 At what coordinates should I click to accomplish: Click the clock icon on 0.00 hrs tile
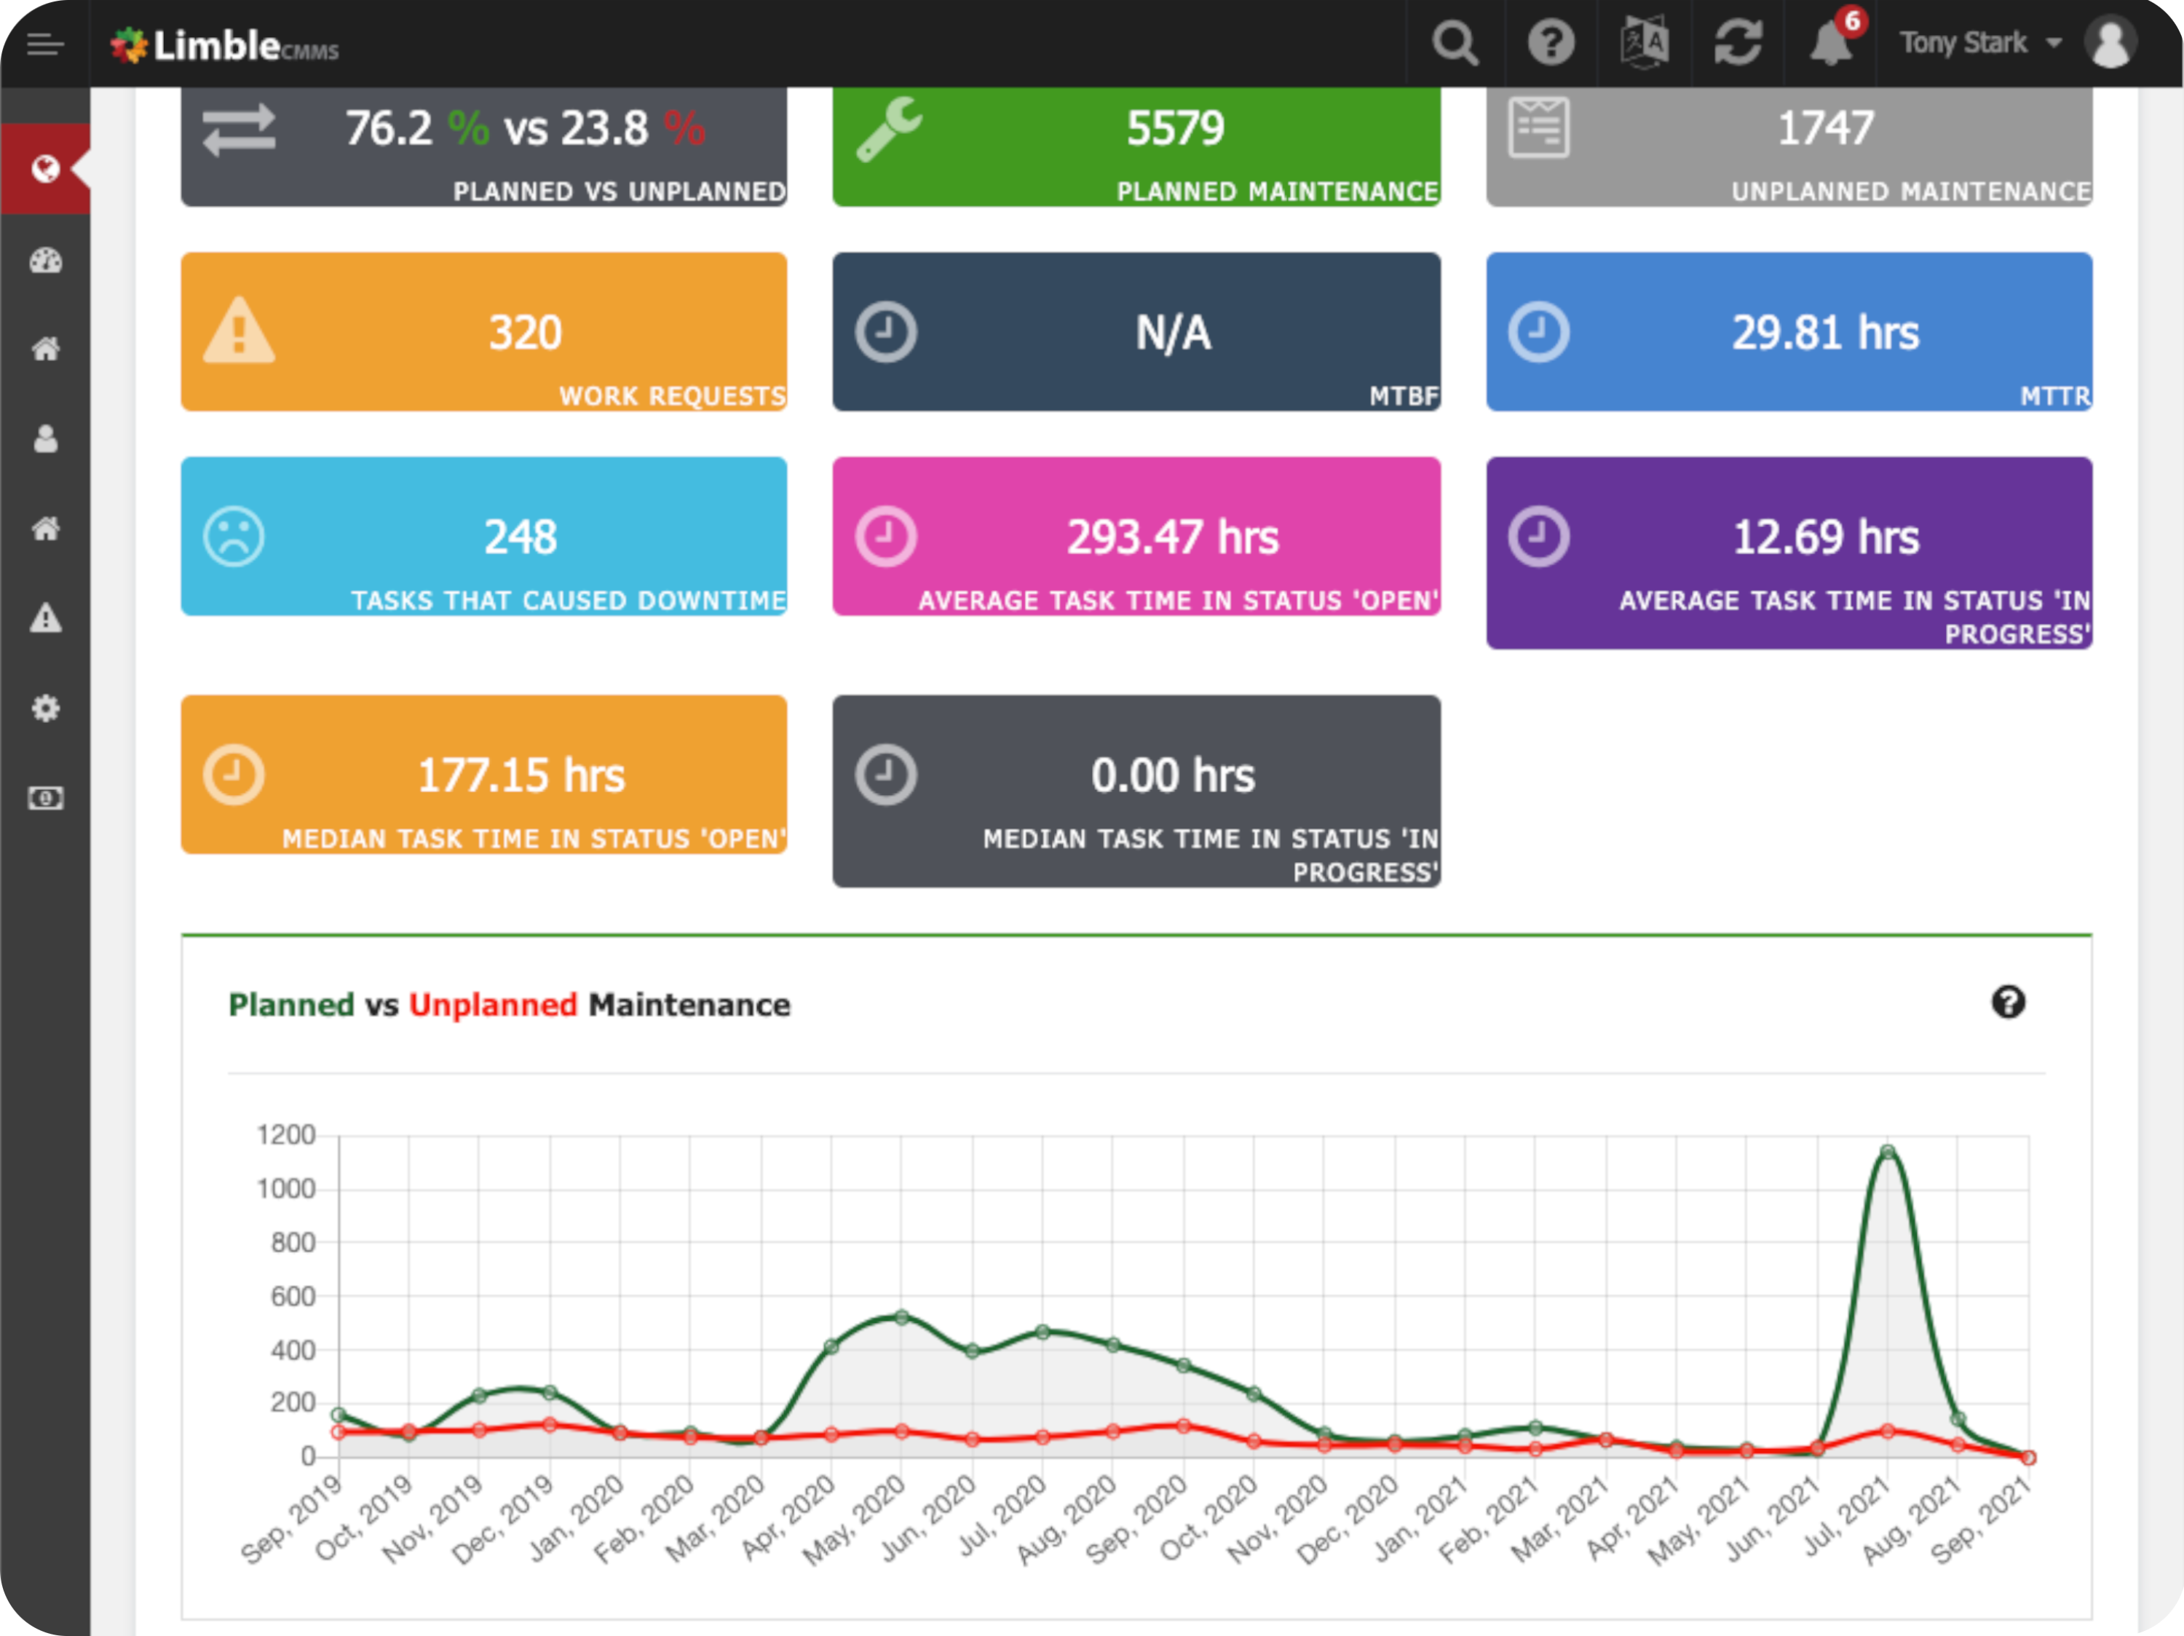[x=886, y=774]
